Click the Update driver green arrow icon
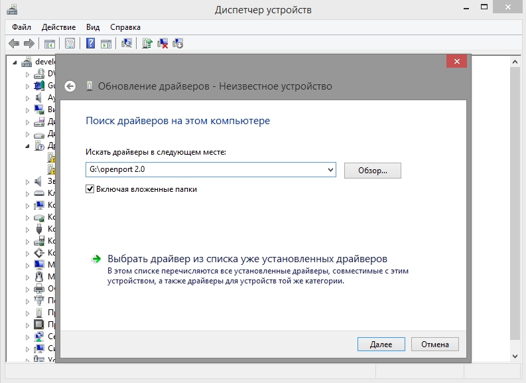This screenshot has height=383, width=526. [x=147, y=43]
